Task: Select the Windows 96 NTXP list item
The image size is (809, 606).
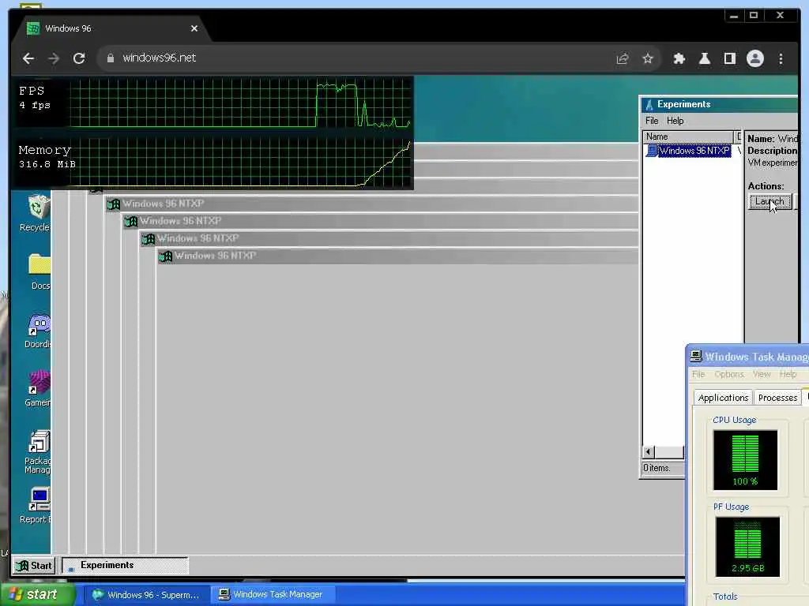Action: tap(688, 151)
